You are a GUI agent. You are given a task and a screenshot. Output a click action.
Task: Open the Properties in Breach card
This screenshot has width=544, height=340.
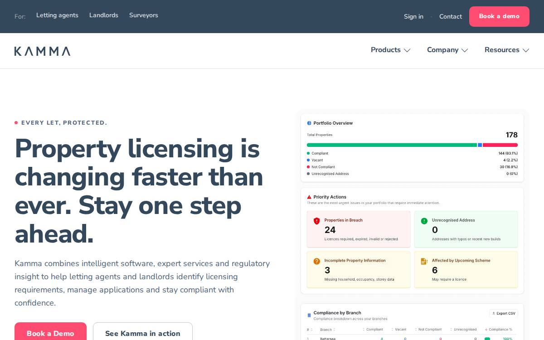pos(359,229)
